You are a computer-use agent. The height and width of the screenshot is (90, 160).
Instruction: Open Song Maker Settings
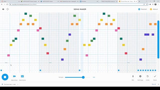(140, 78)
